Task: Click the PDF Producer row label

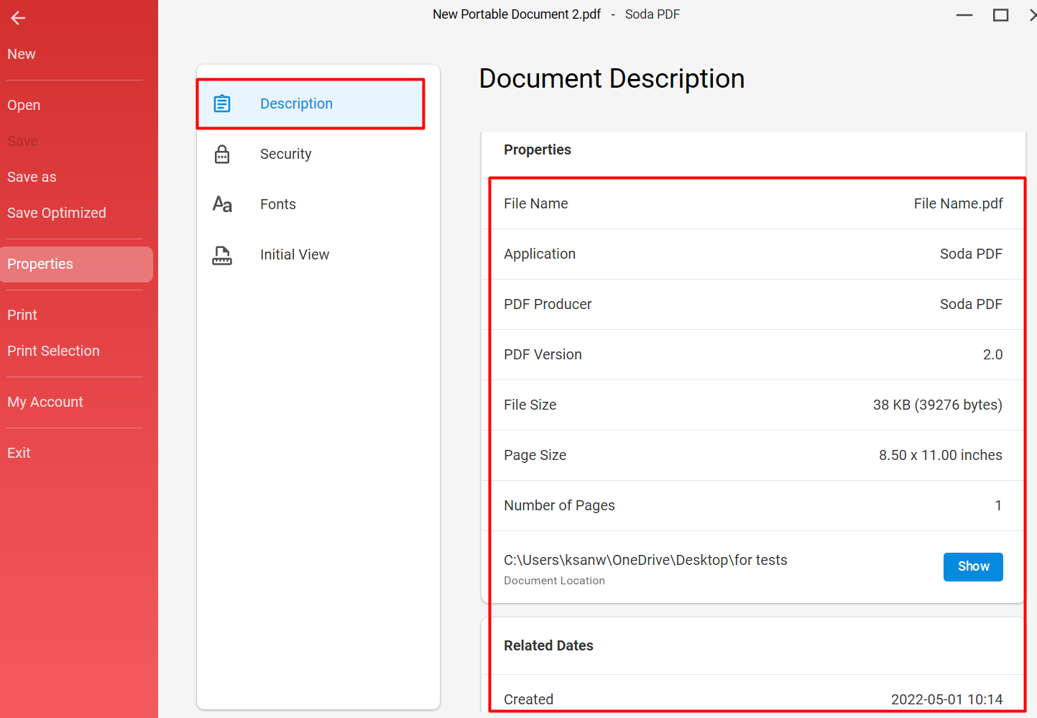Action: 548,304
